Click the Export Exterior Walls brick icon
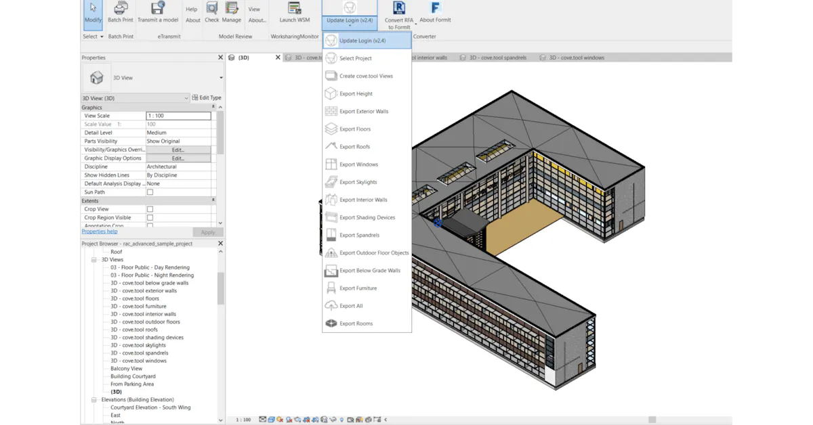The width and height of the screenshot is (813, 425). pos(331,111)
